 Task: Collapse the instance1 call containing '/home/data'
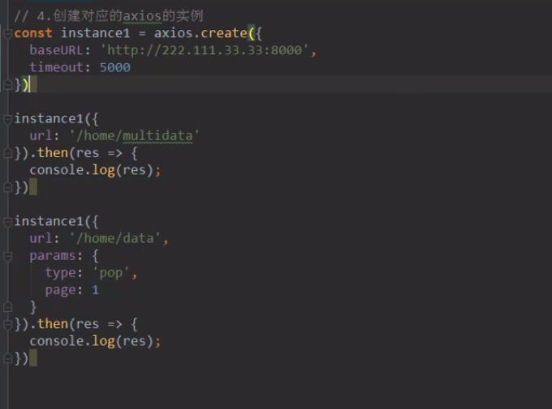tap(7, 222)
